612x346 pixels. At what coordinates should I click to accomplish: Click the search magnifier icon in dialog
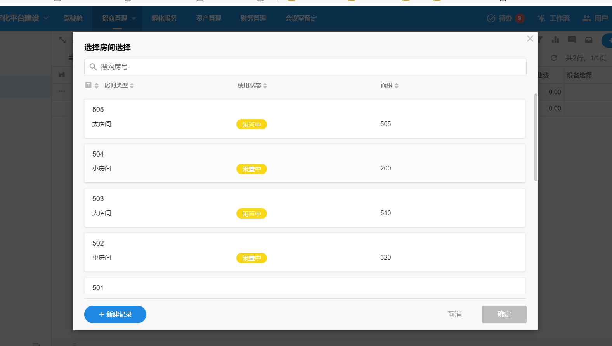[93, 67]
